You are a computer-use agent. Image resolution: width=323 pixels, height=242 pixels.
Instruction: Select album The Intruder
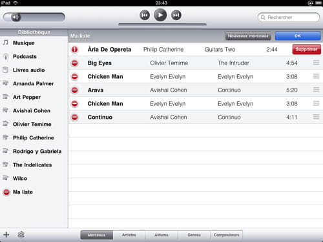[x=233, y=63]
